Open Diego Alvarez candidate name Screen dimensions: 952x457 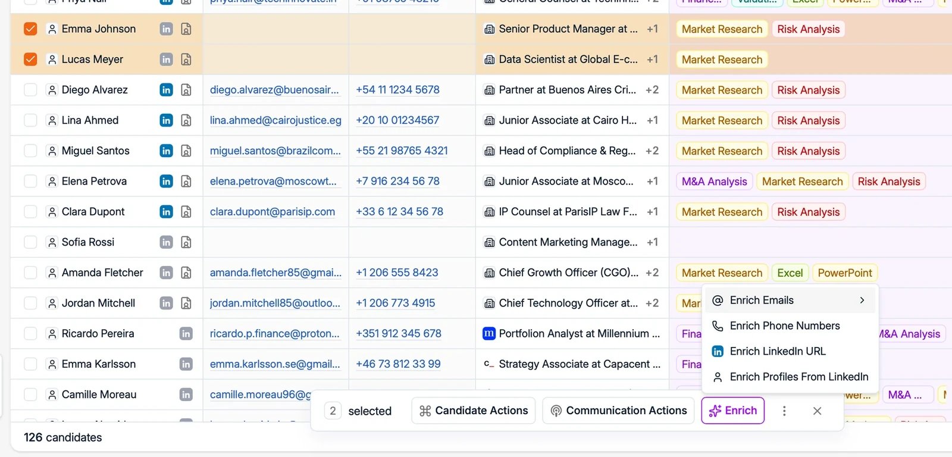pyautogui.click(x=95, y=90)
